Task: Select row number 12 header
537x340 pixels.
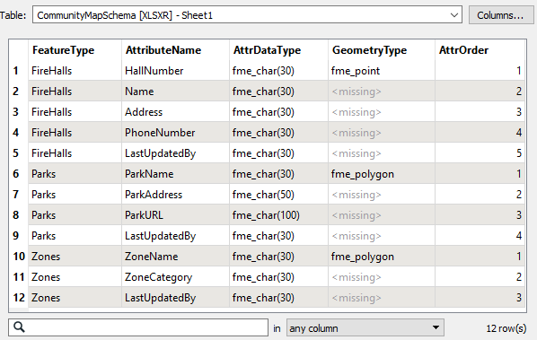Action: pyautogui.click(x=19, y=298)
